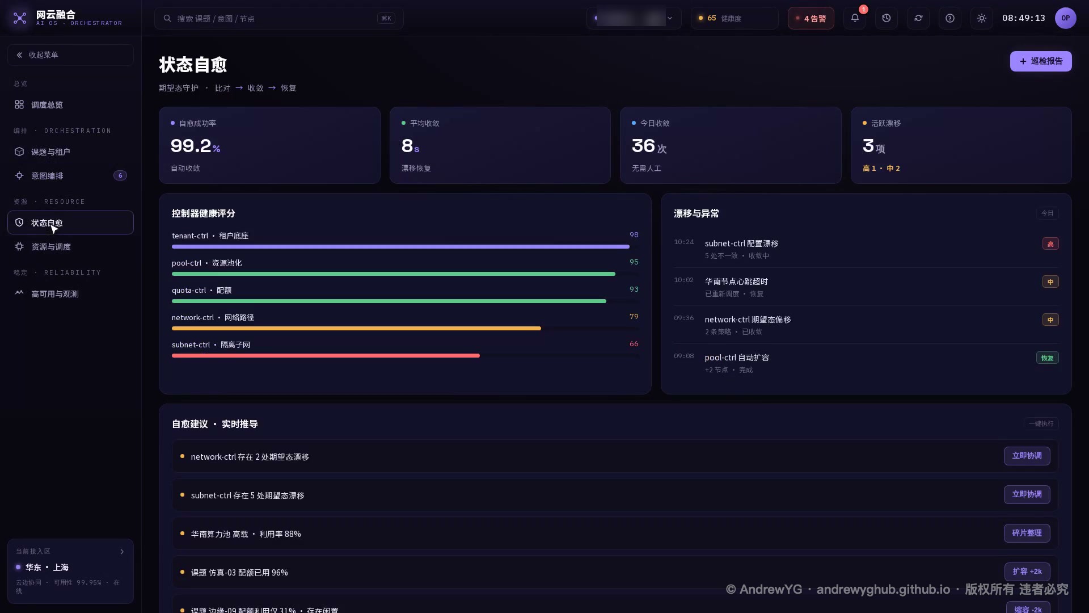Click the 恢复 tag on pool-ctrl 自动扩容
The height and width of the screenshot is (613, 1089).
[x=1047, y=358]
